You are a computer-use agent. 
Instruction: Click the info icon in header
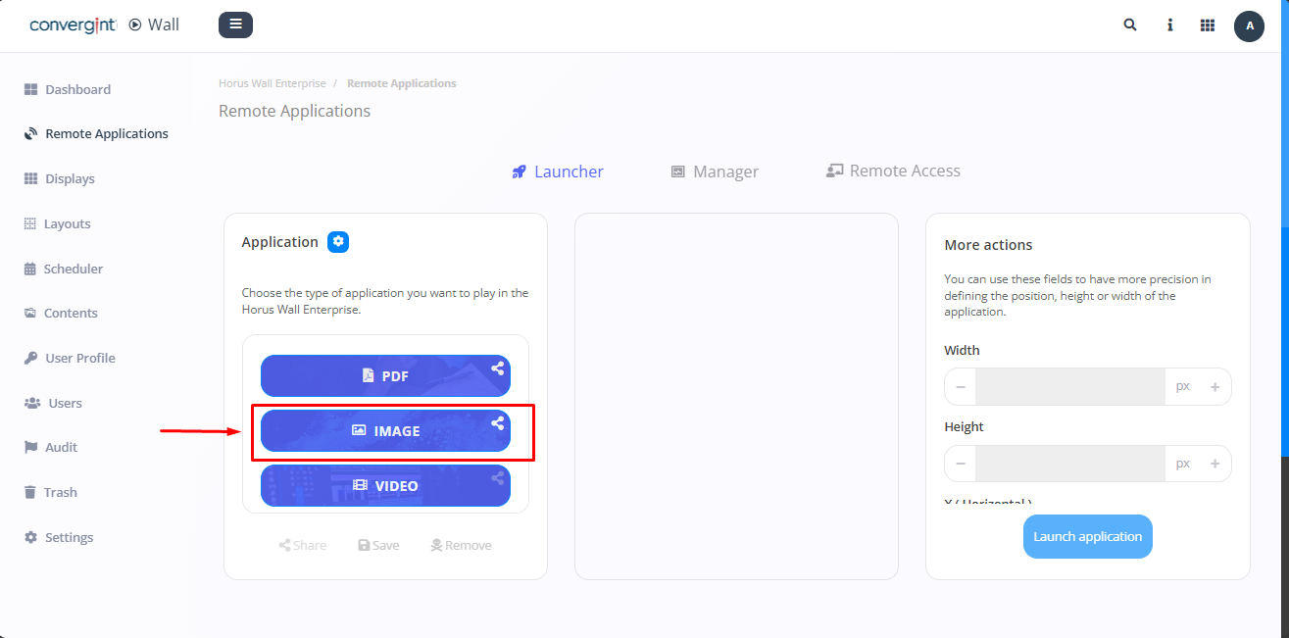point(1169,25)
